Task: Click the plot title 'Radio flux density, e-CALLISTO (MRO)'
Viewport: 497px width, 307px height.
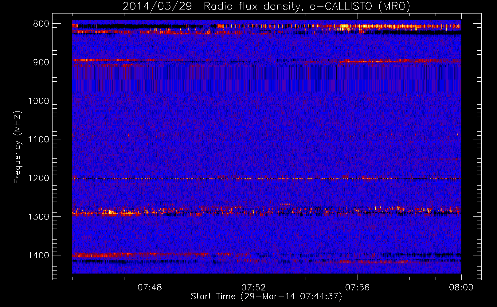Action: tap(307, 6)
